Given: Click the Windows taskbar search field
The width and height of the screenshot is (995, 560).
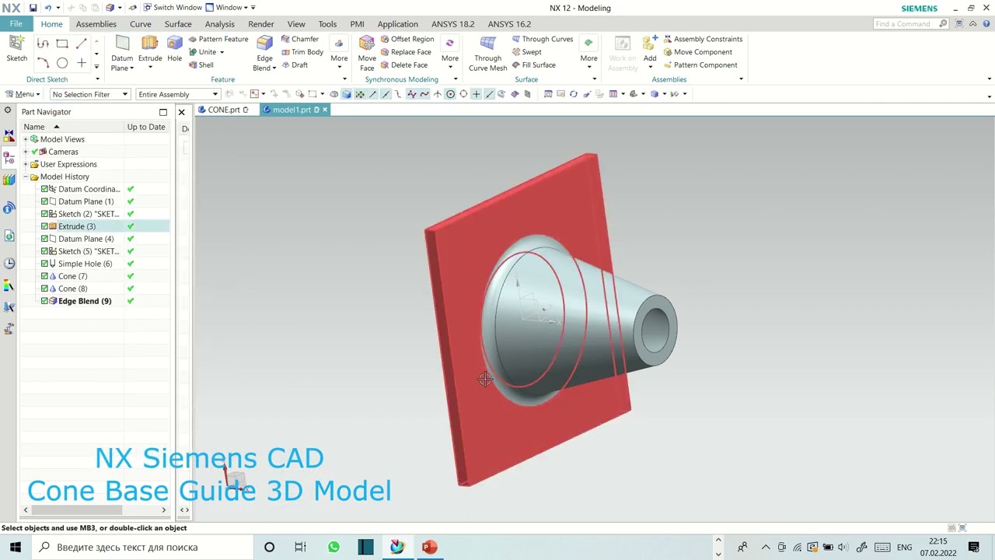Looking at the screenshot, I should coord(142,547).
